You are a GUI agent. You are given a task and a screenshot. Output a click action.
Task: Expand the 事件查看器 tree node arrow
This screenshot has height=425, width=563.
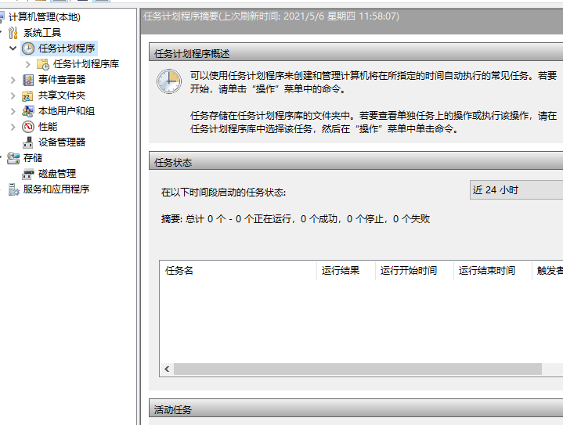pos(13,80)
